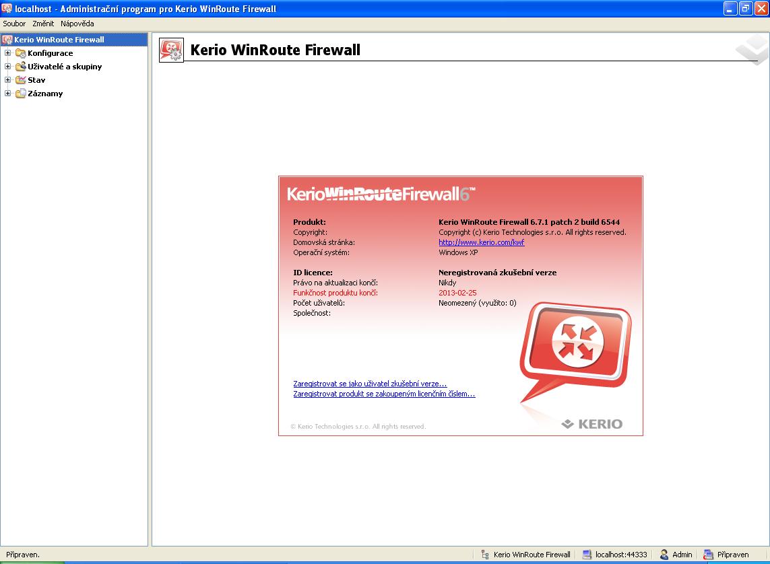Close the administration window
Viewport: 770px width, 564px height.
coord(761,8)
